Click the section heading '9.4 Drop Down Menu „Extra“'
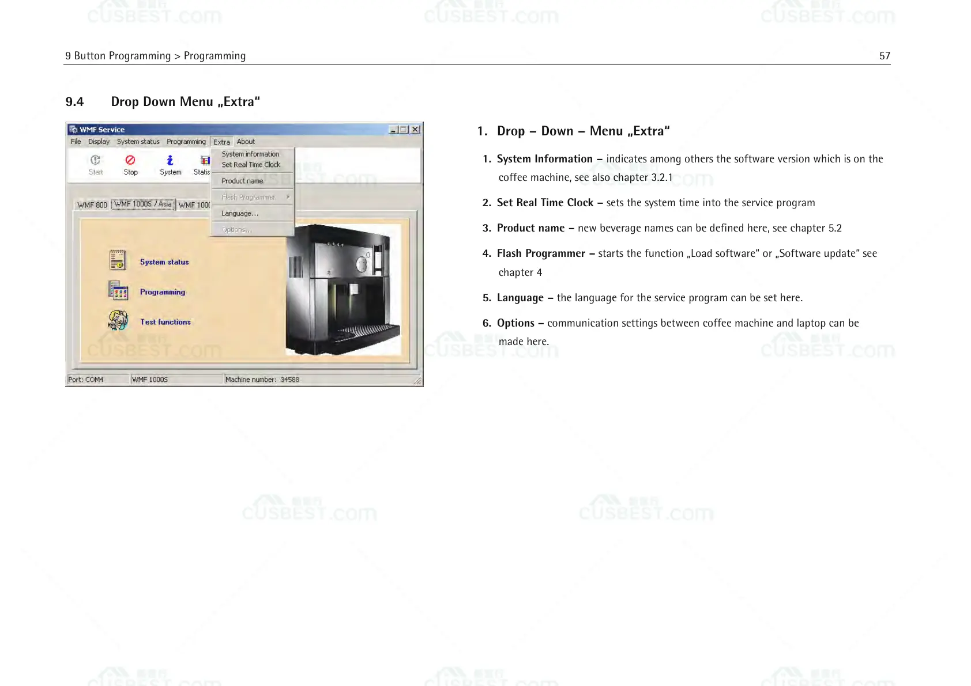971x686 pixels. pos(163,102)
